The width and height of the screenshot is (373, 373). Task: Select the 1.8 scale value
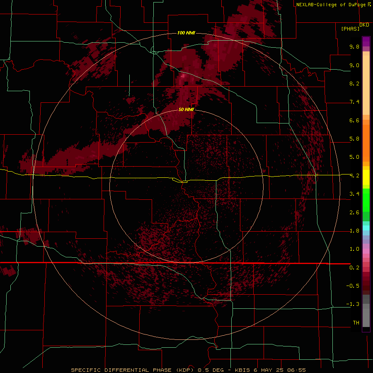click(x=354, y=231)
